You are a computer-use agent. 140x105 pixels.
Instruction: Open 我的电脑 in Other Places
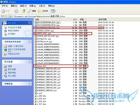pos(12,73)
